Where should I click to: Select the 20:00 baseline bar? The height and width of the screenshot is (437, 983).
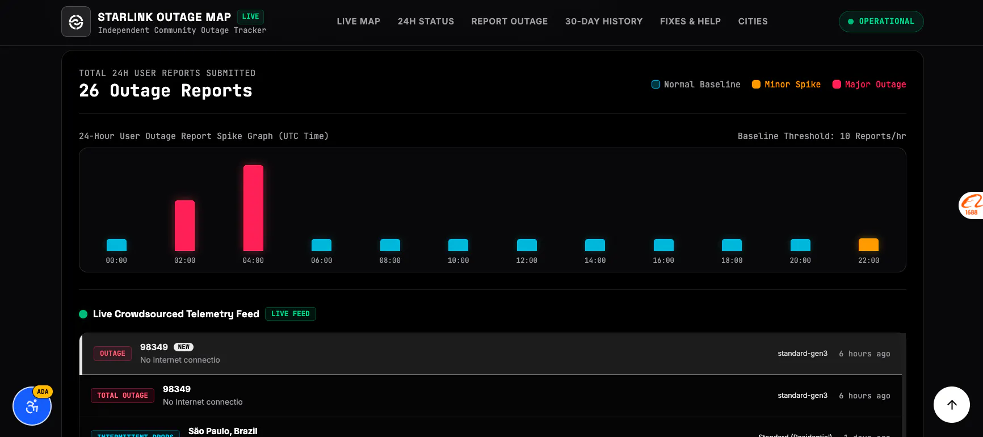coord(800,245)
